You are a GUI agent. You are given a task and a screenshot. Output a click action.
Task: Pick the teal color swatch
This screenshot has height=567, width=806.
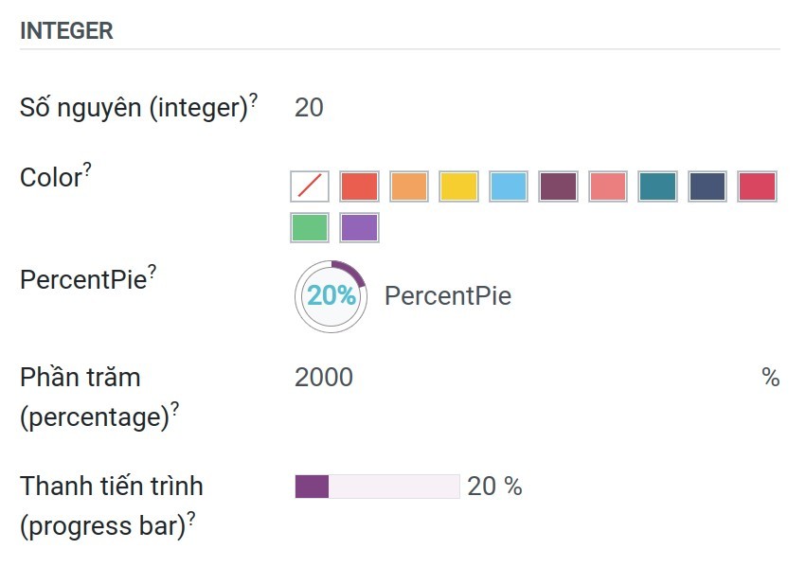(657, 186)
